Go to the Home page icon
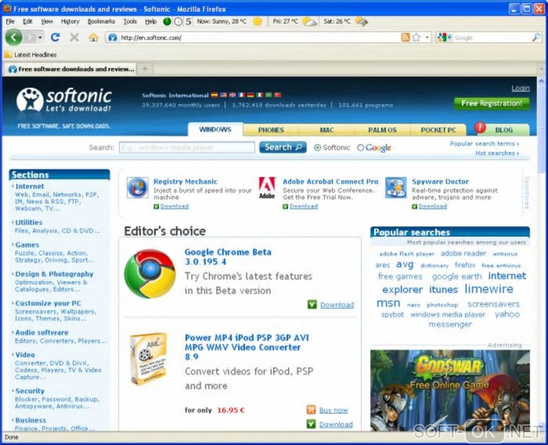Image resolution: width=548 pixels, height=445 pixels. pos(93,37)
